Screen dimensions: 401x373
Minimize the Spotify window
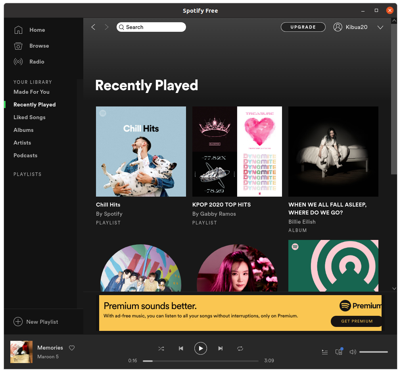point(363,10)
